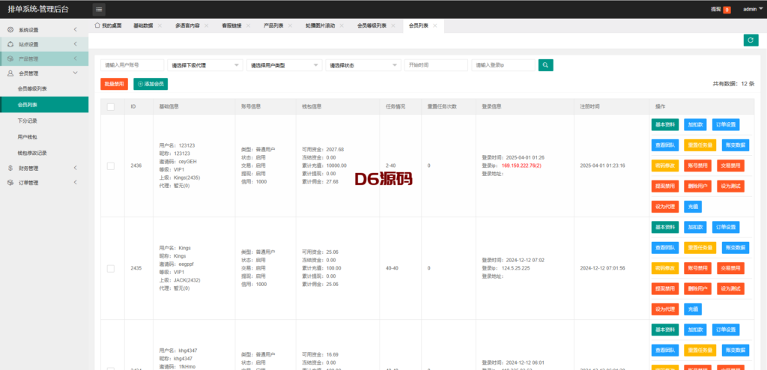Click 订单设置 for member 2436
767x370 pixels.
[x=726, y=125]
